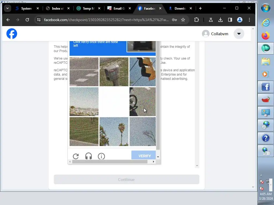Open Chrome Labs flask icon
This screenshot has height=205, width=274.
tap(211, 20)
